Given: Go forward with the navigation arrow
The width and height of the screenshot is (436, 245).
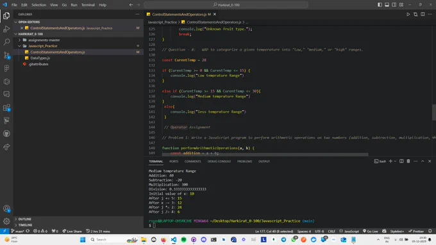Looking at the screenshot, I should pos(138,4).
